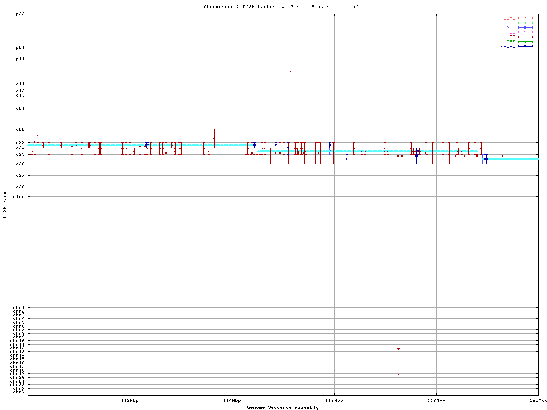Click the RPCI magenta legend marker sample
Image resolution: width=547 pixels, height=410 pixels.
(x=525, y=32)
